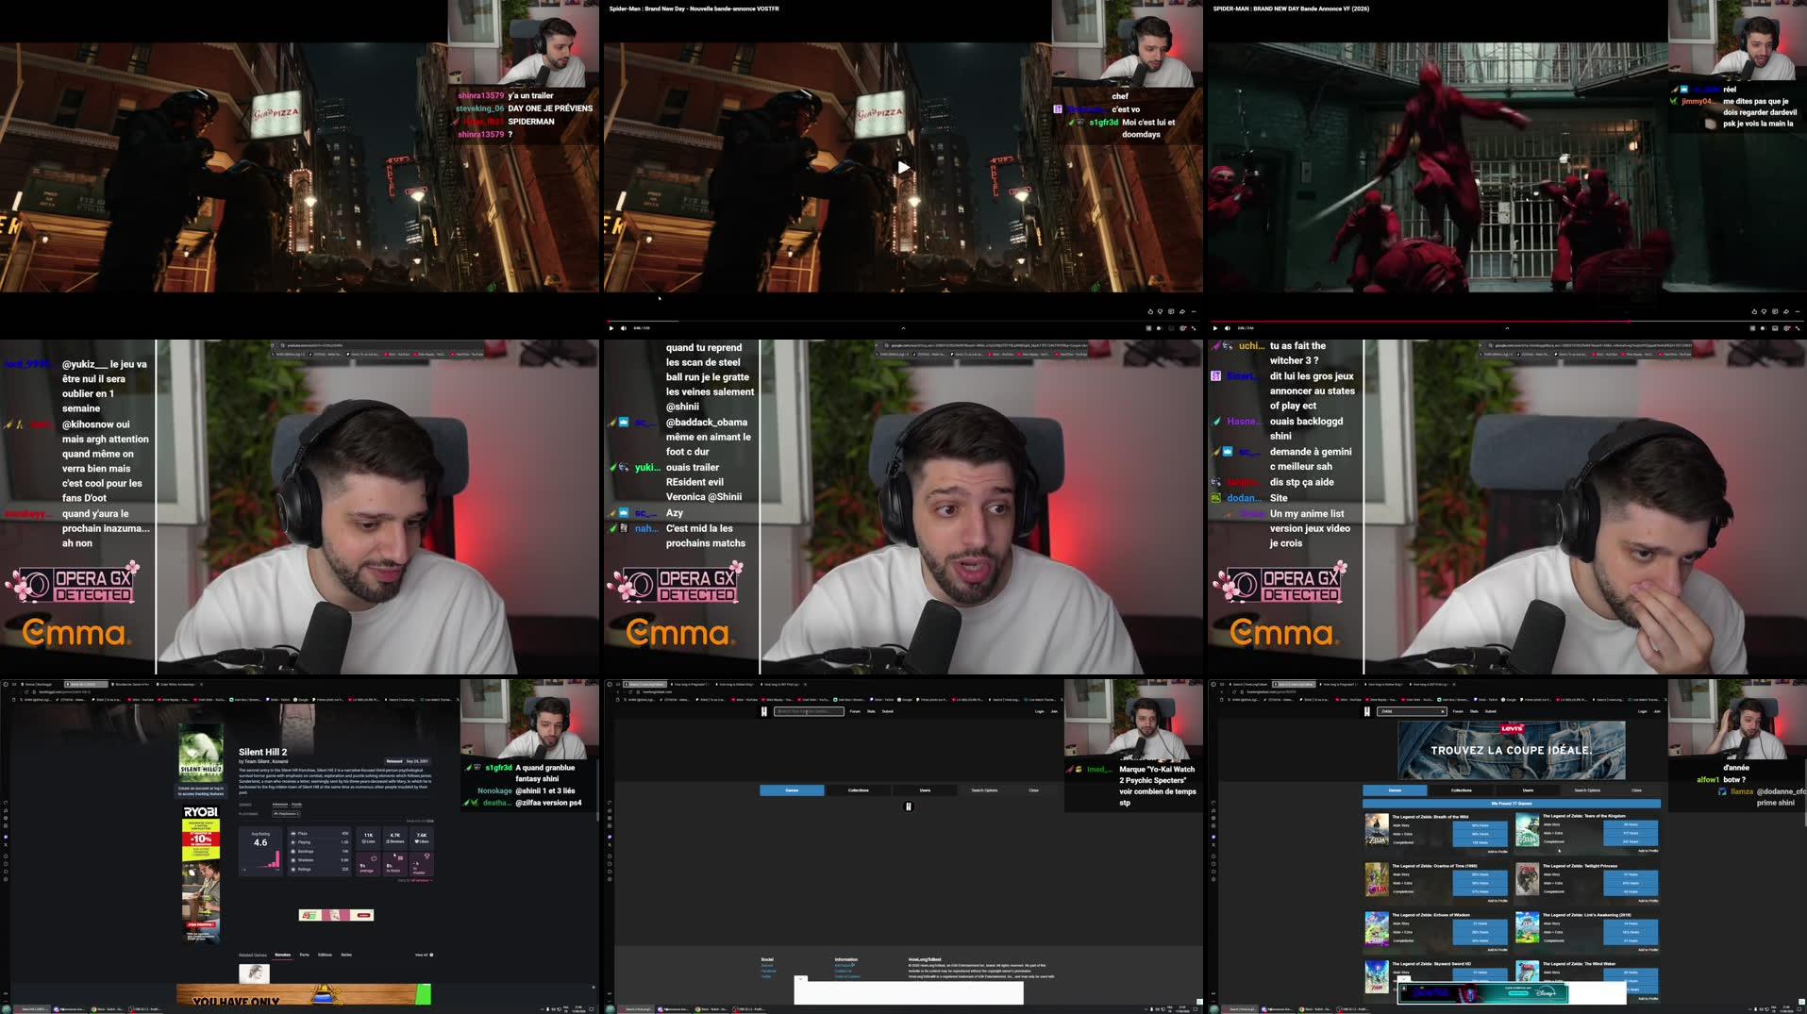Click Join in the Zelda results window

1657,711
